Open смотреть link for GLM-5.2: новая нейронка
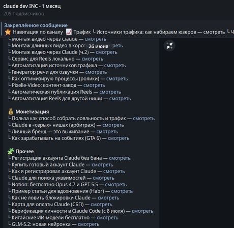 pos(89,224)
